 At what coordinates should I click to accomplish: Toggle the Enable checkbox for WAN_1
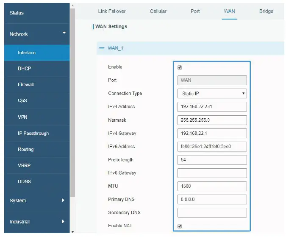[180, 67]
